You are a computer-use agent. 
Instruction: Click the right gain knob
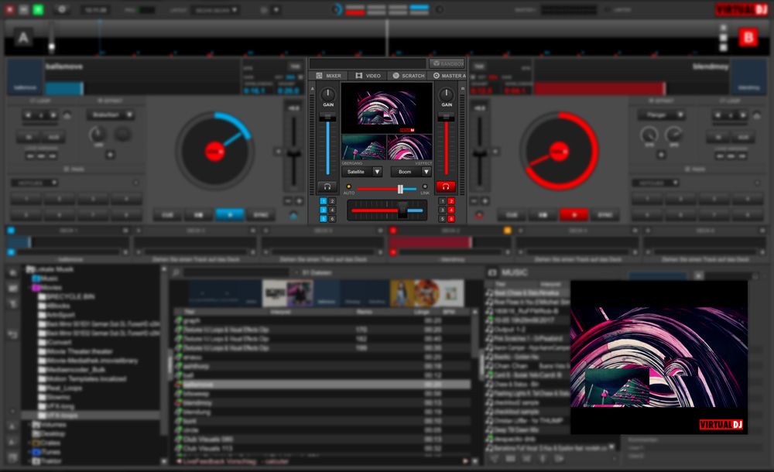[x=447, y=95]
